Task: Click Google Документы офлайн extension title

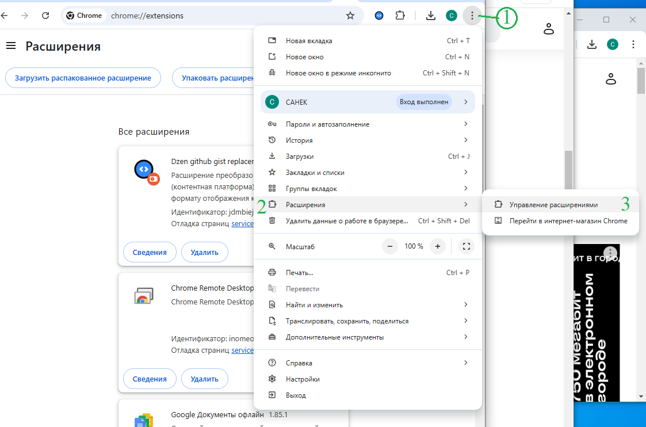Action: coord(217,415)
